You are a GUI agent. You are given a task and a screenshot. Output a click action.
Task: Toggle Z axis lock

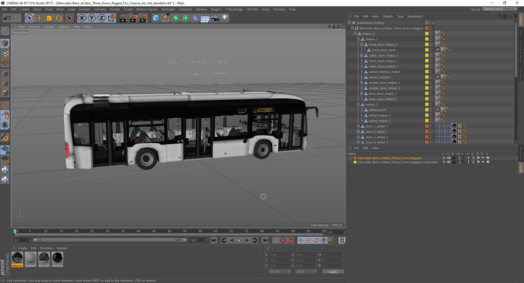click(102, 18)
